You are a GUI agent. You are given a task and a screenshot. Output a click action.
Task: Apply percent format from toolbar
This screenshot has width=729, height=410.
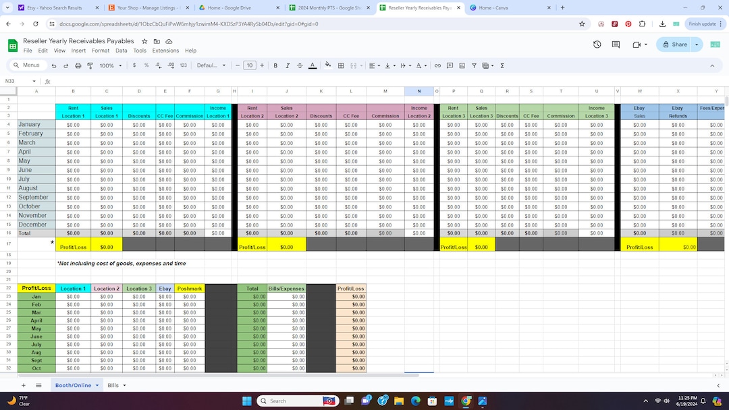point(146,65)
